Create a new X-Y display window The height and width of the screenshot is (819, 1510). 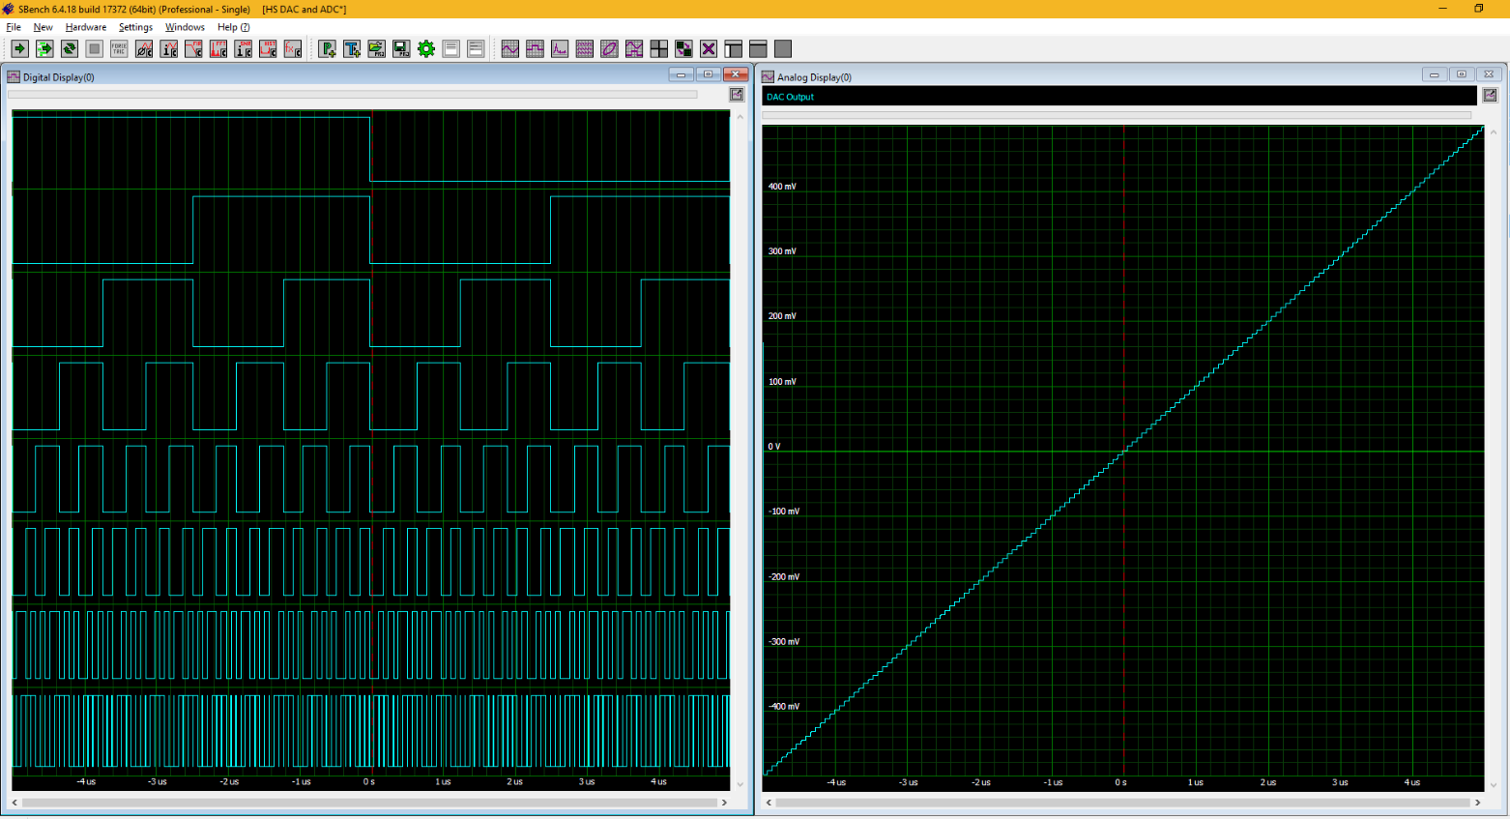[609, 49]
